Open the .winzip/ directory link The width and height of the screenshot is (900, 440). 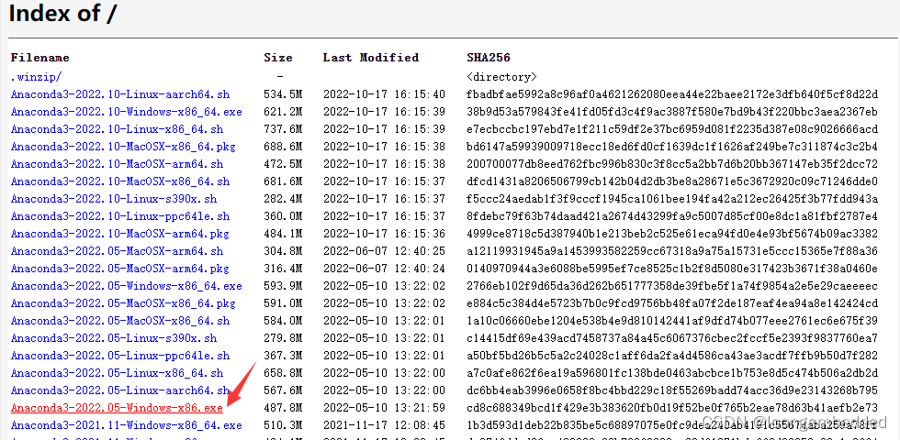tap(36, 77)
